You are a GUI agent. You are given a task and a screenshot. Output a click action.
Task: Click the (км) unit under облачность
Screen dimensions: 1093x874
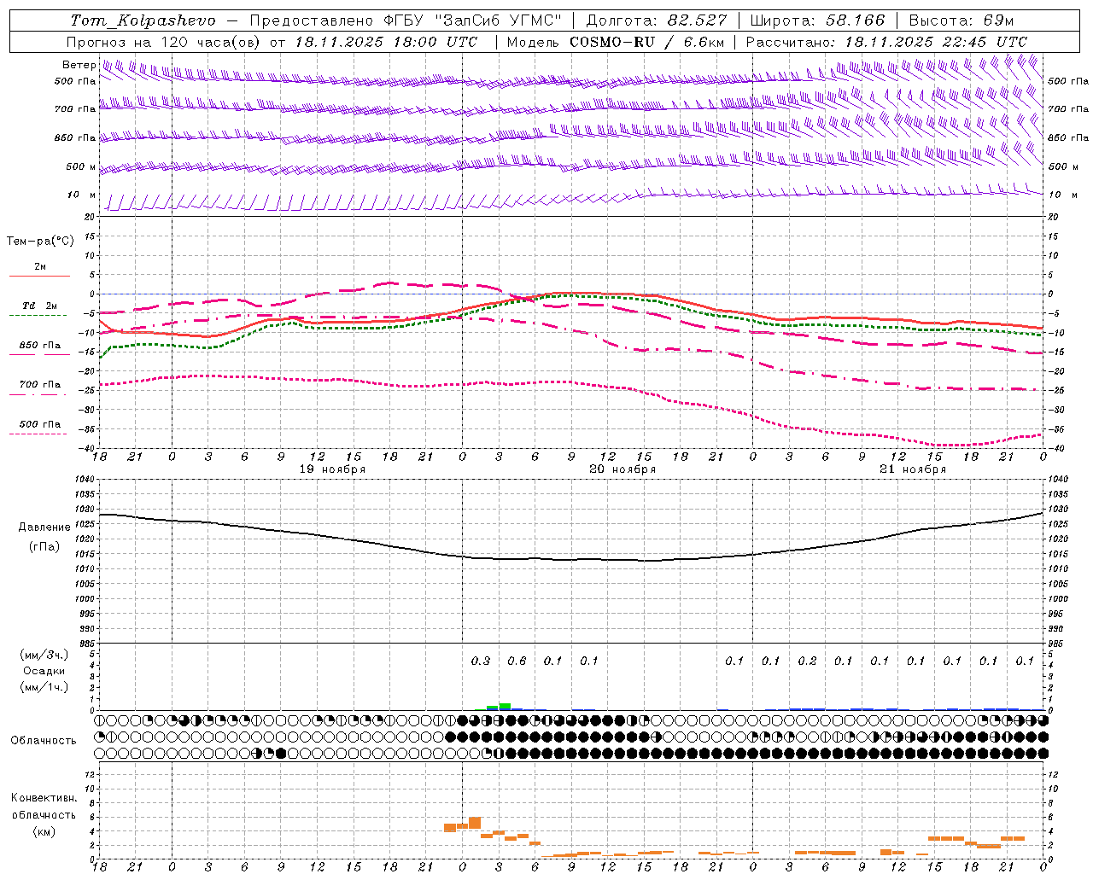(44, 831)
